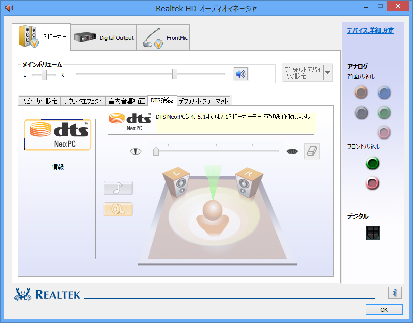This screenshot has width=413, height=323.
Task: Click the L/R balance slider handle
Action: 44,75
